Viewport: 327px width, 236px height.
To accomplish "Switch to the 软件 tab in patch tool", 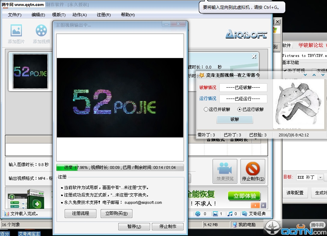I will 286,46.
